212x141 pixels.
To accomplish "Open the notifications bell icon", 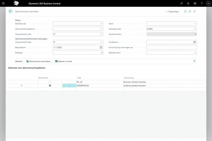I will [188, 3].
